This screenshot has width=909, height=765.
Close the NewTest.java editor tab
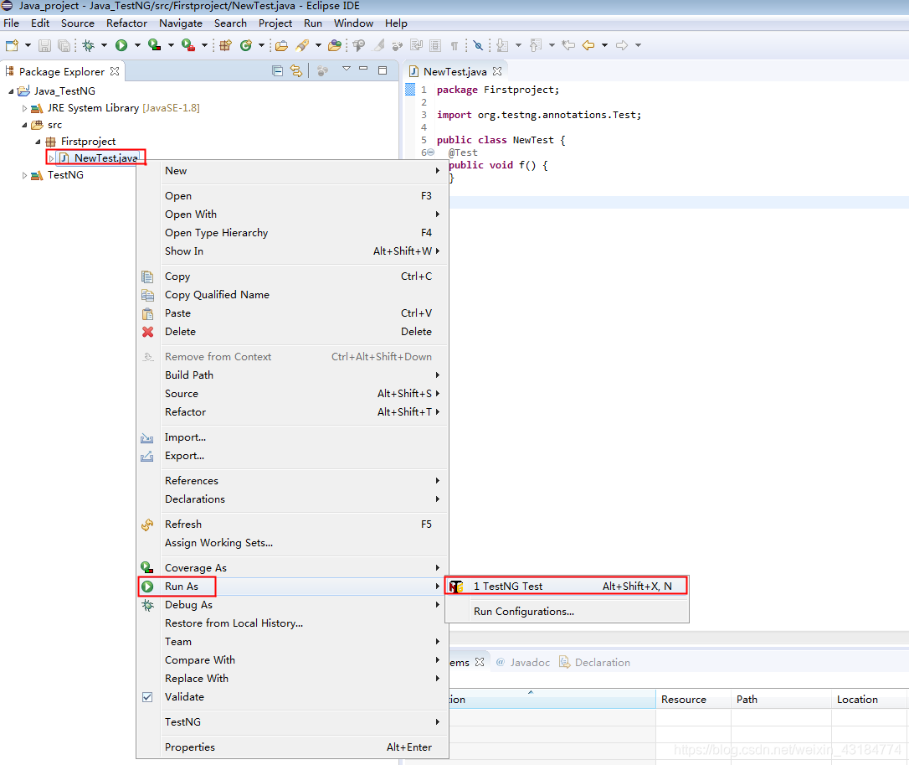pyautogui.click(x=497, y=71)
